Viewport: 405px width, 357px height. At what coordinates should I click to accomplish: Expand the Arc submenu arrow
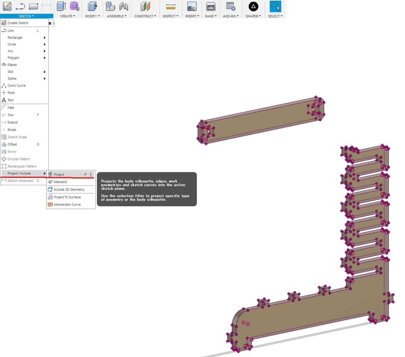click(x=45, y=51)
